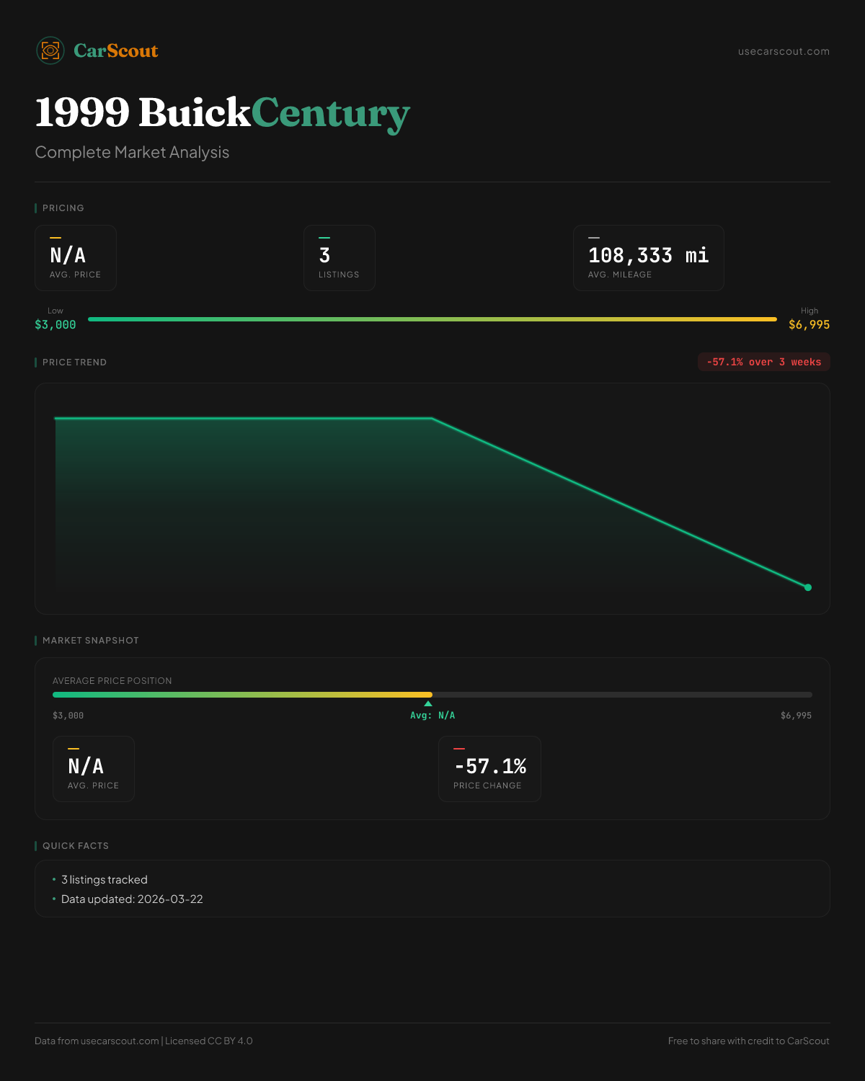The height and width of the screenshot is (1081, 865).
Task: Select the 3 Listings card
Action: 339,258
